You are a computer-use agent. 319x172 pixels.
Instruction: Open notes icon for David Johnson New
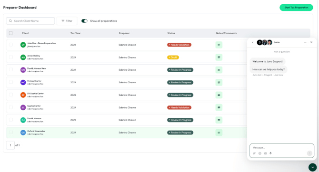[x=219, y=70]
